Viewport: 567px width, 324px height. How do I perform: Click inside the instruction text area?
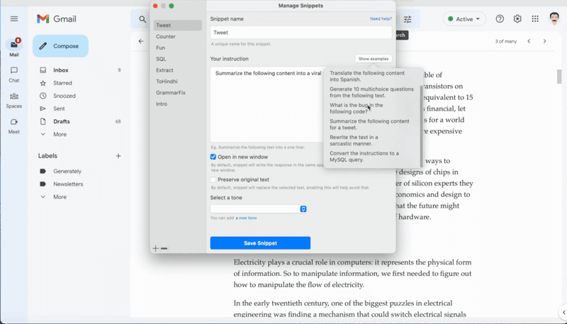click(x=267, y=104)
